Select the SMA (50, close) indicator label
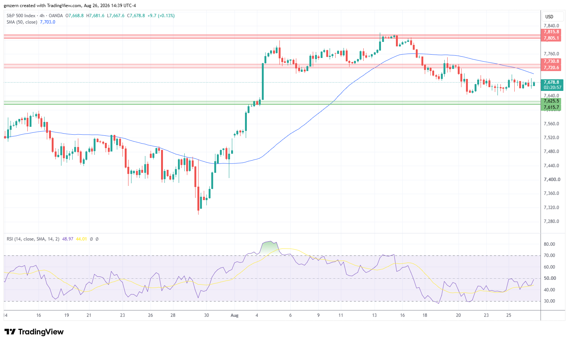Viewport: 569px width, 343px height. pyautogui.click(x=22, y=22)
